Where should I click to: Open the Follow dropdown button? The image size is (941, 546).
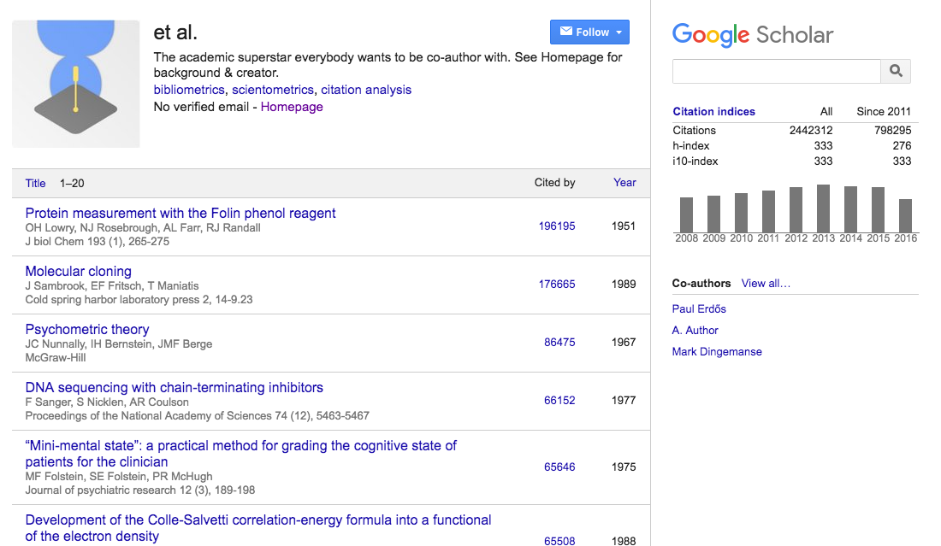pyautogui.click(x=589, y=32)
